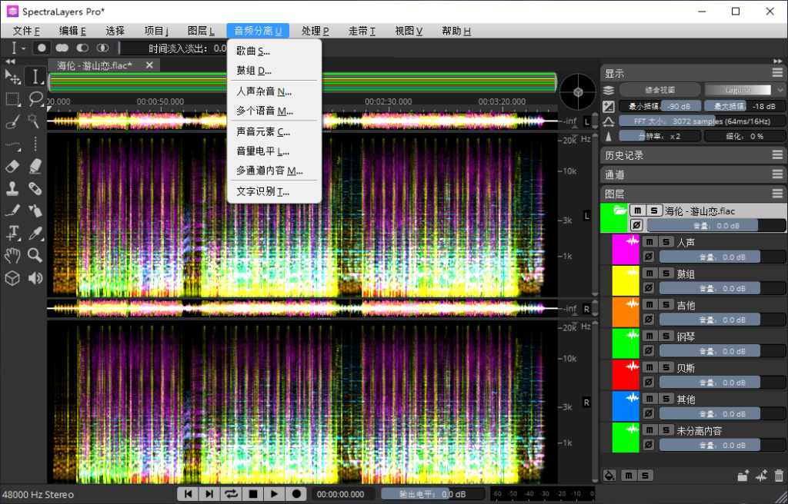Select the highlighter amplify tool

[x=35, y=166]
